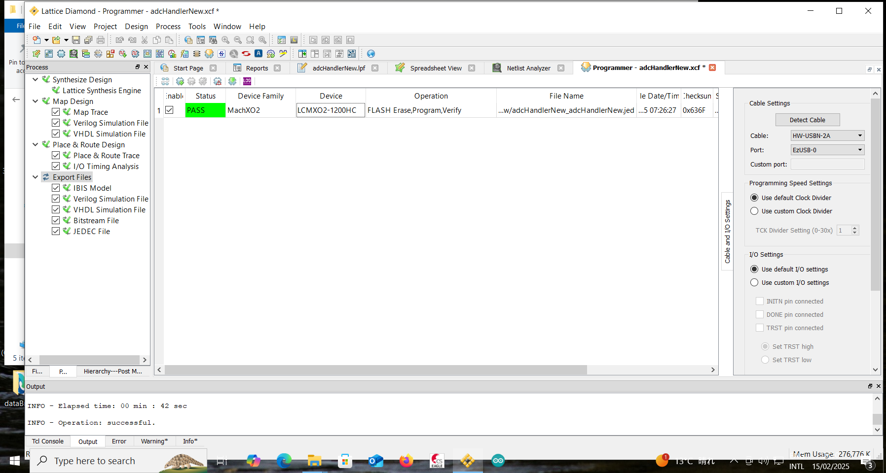Collapse Place & Route Design node
886x473 pixels.
36,144
